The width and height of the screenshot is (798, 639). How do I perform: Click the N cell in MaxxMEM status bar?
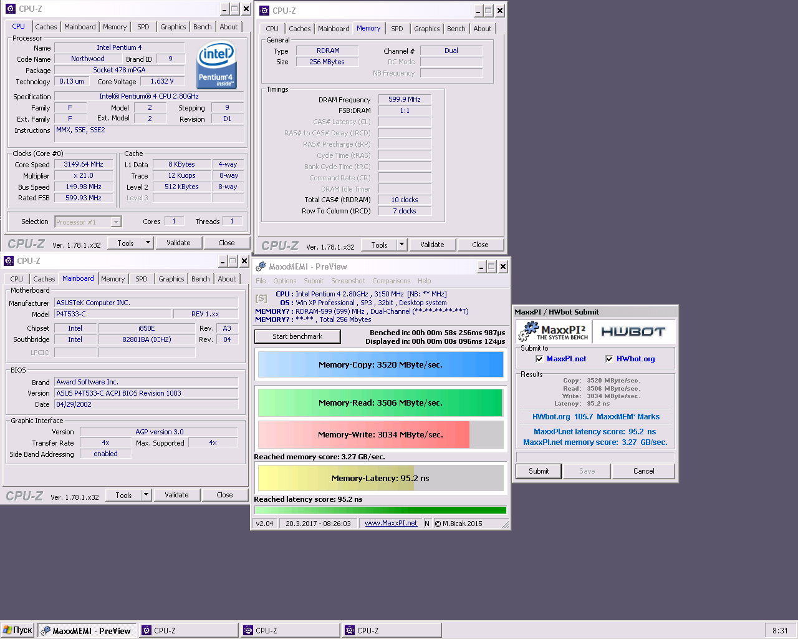point(427,523)
